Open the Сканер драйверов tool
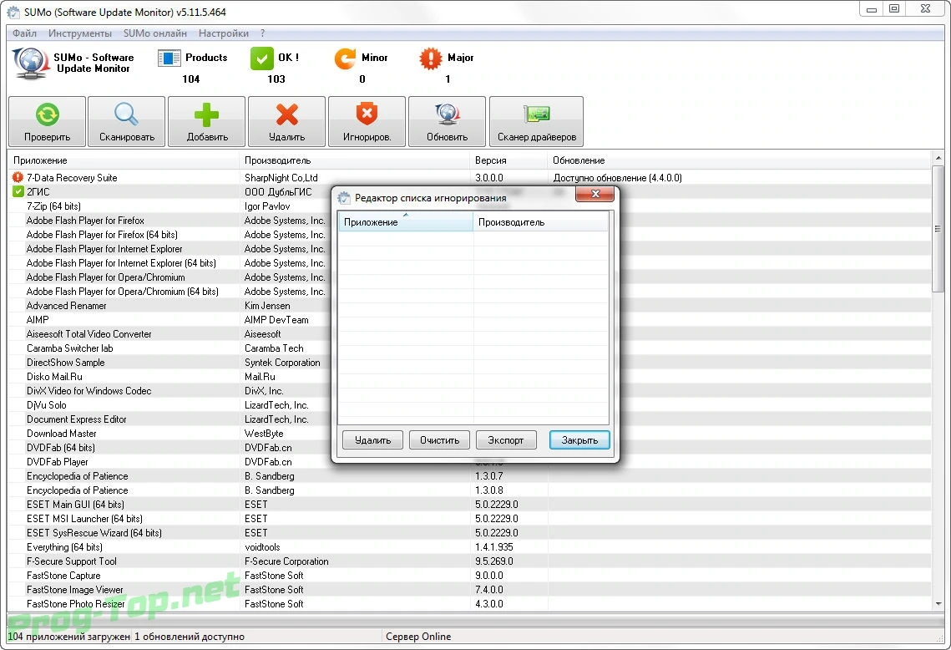951x650 pixels. [x=536, y=121]
